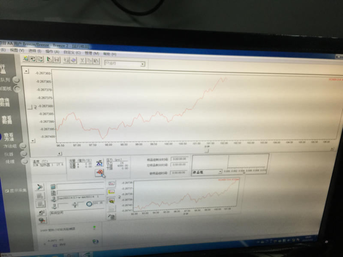Select the 方法组 radio button
Screen dimensions: 343x257
click(23, 146)
